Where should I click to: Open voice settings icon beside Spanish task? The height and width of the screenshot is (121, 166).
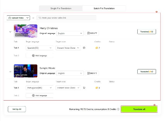tap(84, 48)
